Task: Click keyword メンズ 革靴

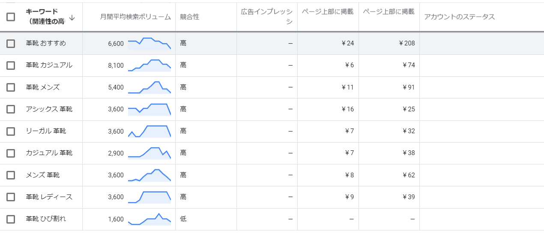Action: 43,175
